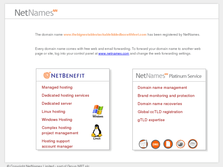
Task: Open Dedicated hosting services link
Action: pyautogui.click(x=65, y=95)
